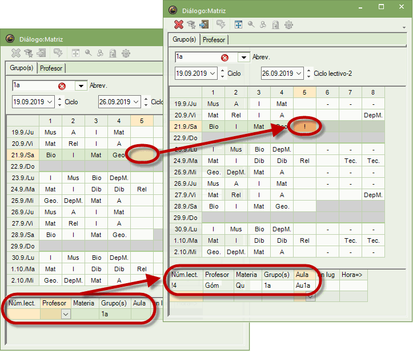
Task: Click window move-arrows icon in back window toolbar
Action: click(x=75, y=53)
